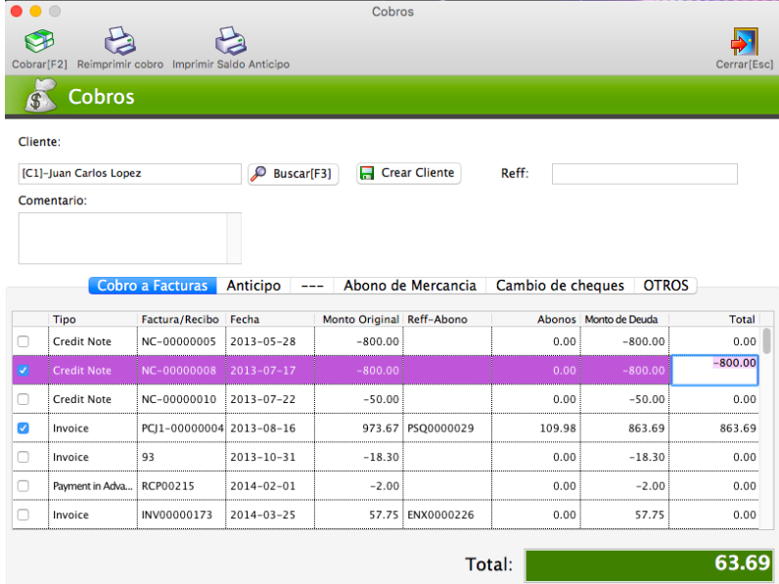Click cell PCJ1-00000004
This screenshot has width=779, height=584.
[x=181, y=428]
